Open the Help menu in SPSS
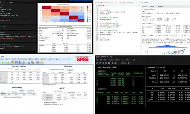Image resolution: width=190 pixels, height=114 pixels. [57, 59]
